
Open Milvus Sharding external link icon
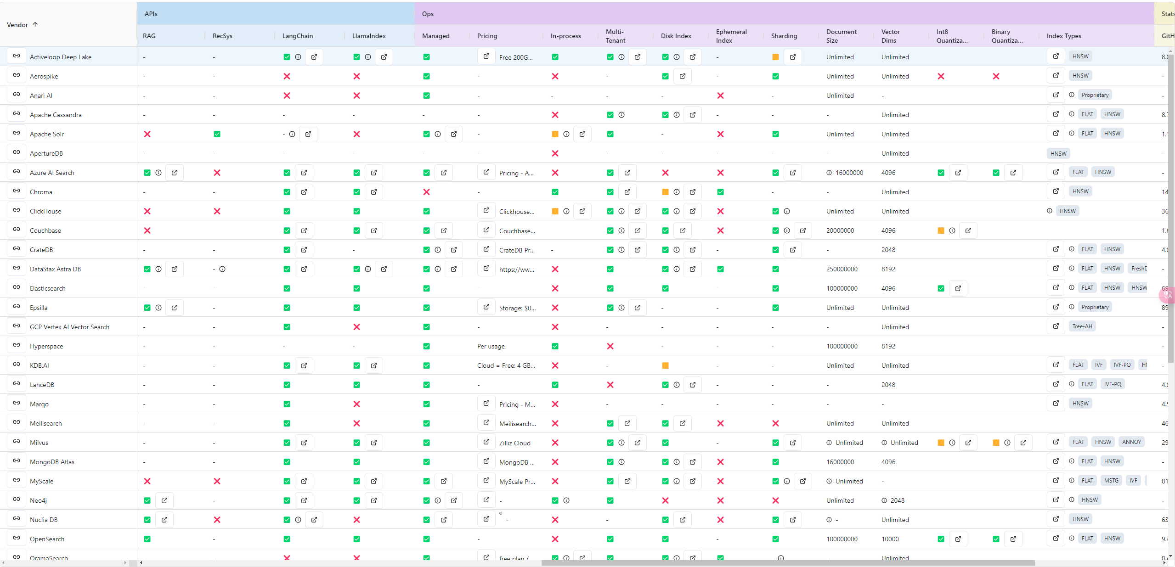point(793,443)
